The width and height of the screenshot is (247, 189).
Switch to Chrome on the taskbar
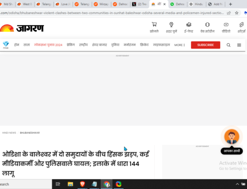[106, 184]
